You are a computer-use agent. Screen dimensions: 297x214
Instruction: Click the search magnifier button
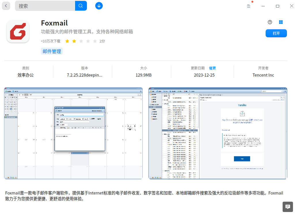81,6
